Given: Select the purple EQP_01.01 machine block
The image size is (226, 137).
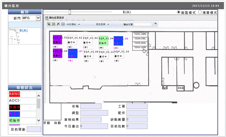Looking at the screenshot, I should (57, 40).
